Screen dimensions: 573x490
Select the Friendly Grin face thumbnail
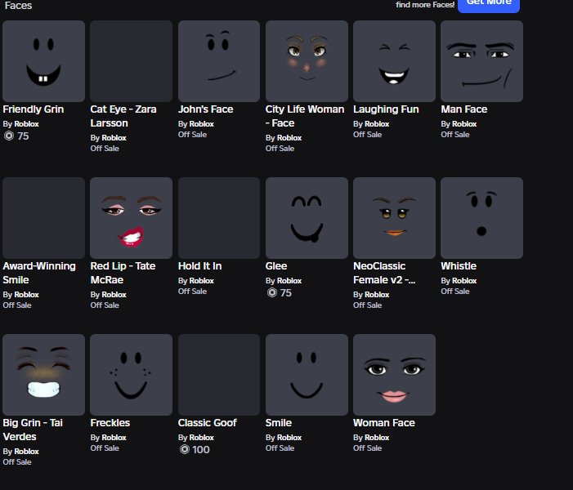pyautogui.click(x=44, y=61)
